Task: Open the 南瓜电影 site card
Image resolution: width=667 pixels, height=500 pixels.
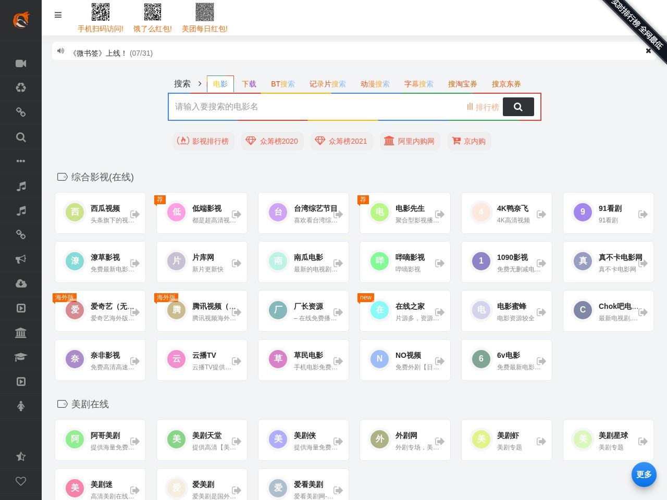Action: (x=303, y=262)
